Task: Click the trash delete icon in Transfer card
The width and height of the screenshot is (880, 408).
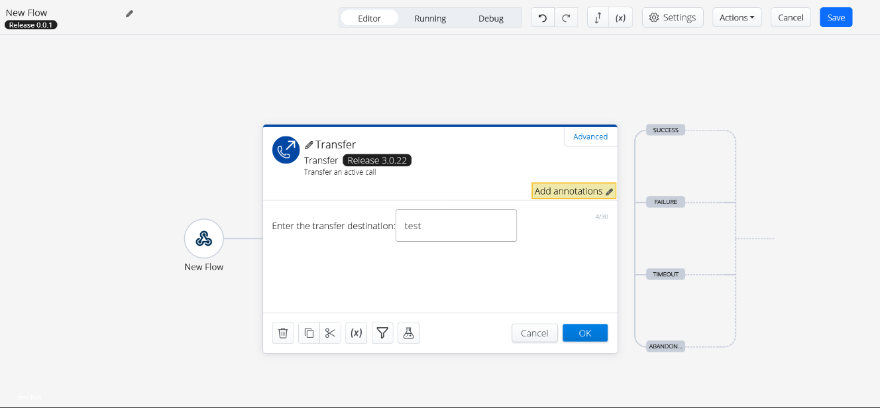Action: click(x=283, y=333)
